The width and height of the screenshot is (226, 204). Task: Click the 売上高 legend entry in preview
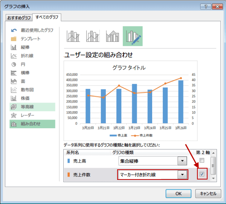pyautogui.click(x=119, y=135)
